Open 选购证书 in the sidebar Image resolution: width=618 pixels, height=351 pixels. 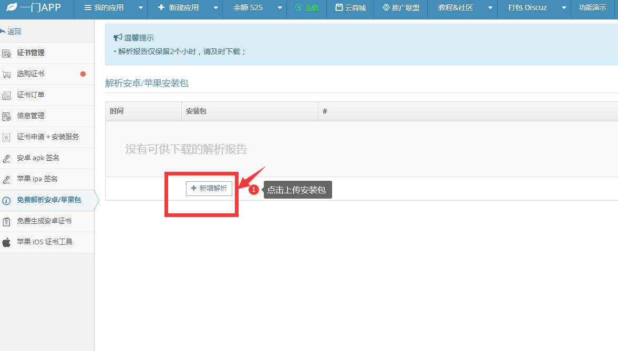pyautogui.click(x=47, y=74)
